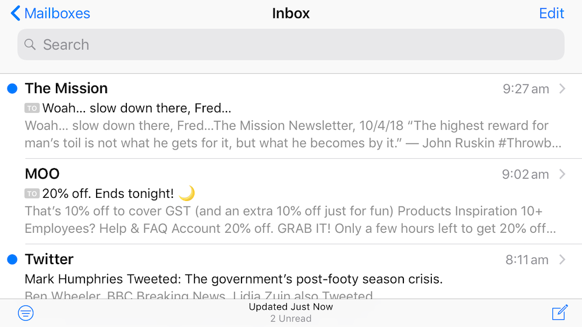Tap the moon emoji in MOO subject

[187, 193]
